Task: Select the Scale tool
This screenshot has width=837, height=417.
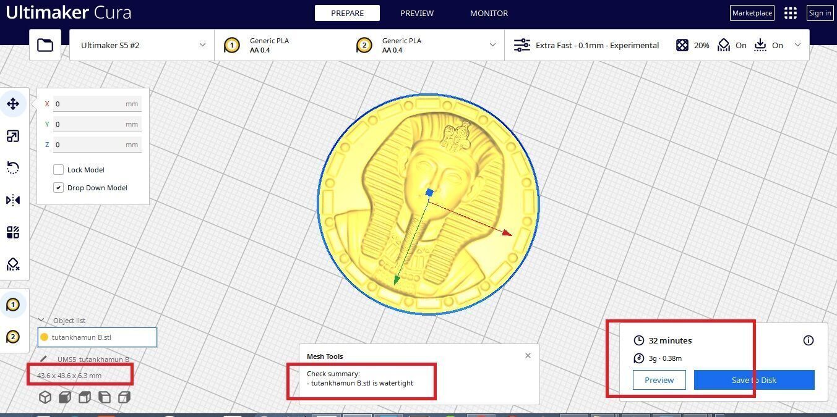Action: 13,136
